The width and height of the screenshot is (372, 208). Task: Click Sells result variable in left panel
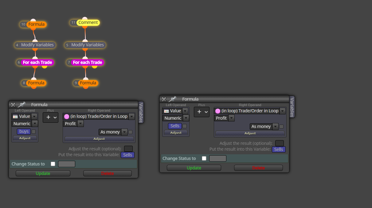pos(127,155)
